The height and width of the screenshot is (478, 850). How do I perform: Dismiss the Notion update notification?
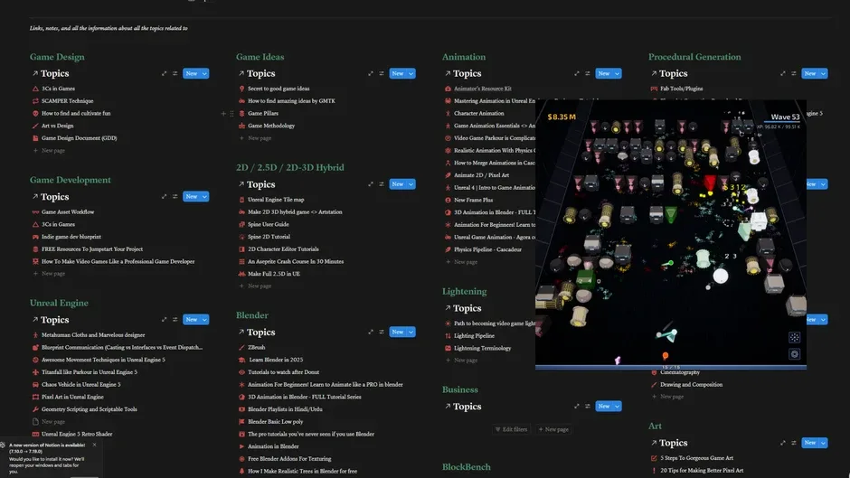pyautogui.click(x=94, y=445)
